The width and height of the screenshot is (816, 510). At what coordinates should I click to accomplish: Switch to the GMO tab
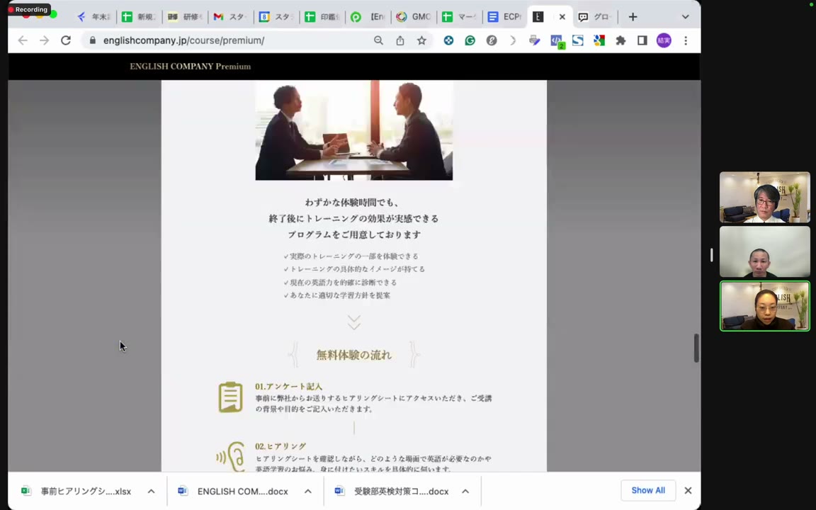tap(414, 17)
